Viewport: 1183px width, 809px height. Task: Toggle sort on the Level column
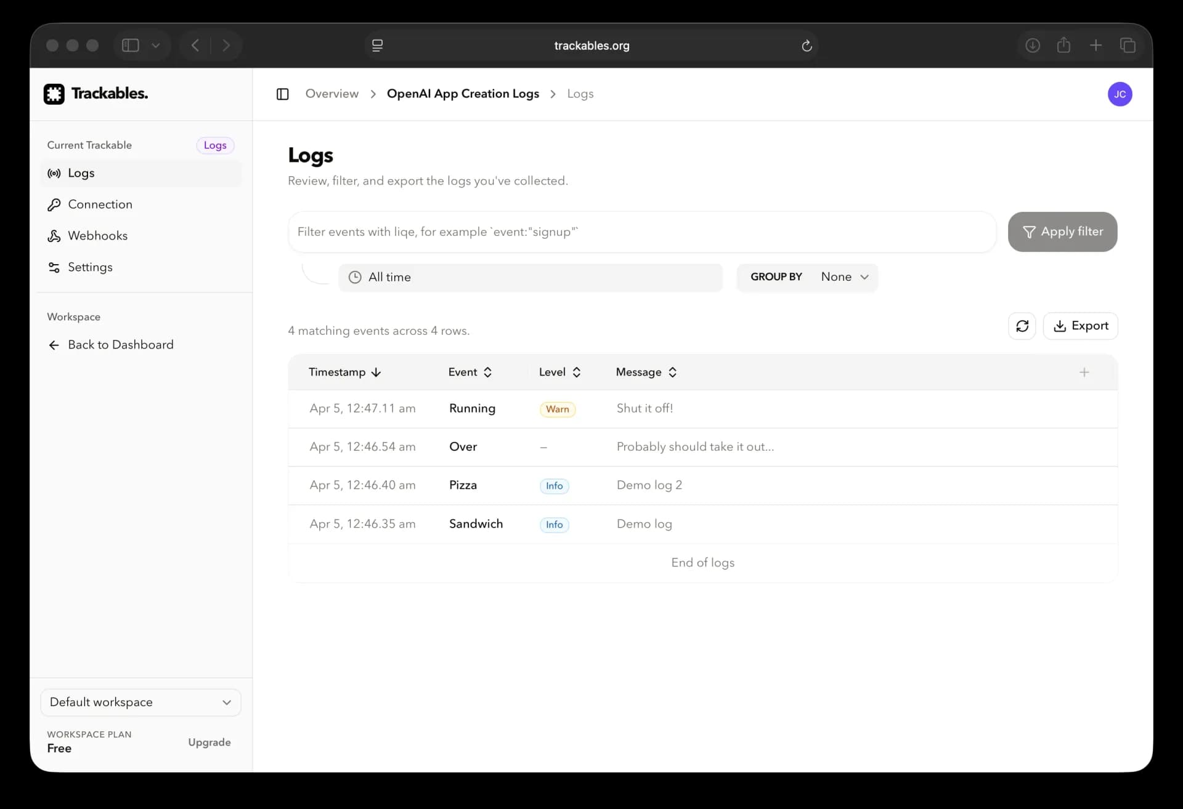pos(577,372)
